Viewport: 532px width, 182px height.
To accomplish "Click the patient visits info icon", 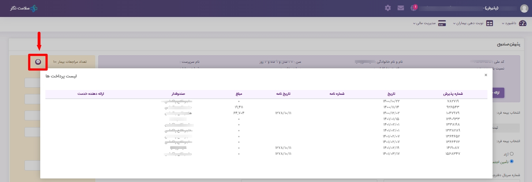I will coord(38,62).
